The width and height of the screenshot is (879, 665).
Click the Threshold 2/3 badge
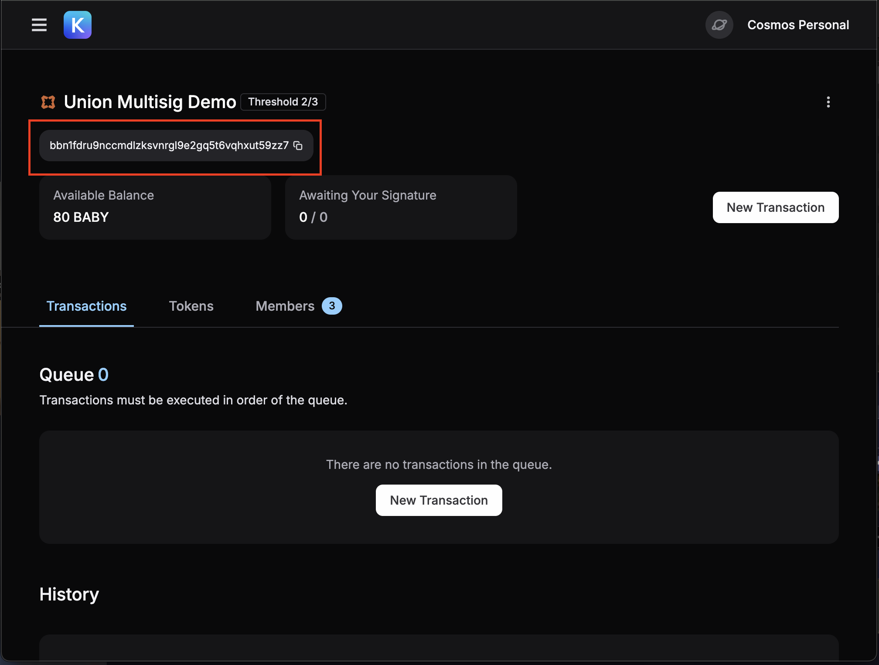[x=283, y=102]
